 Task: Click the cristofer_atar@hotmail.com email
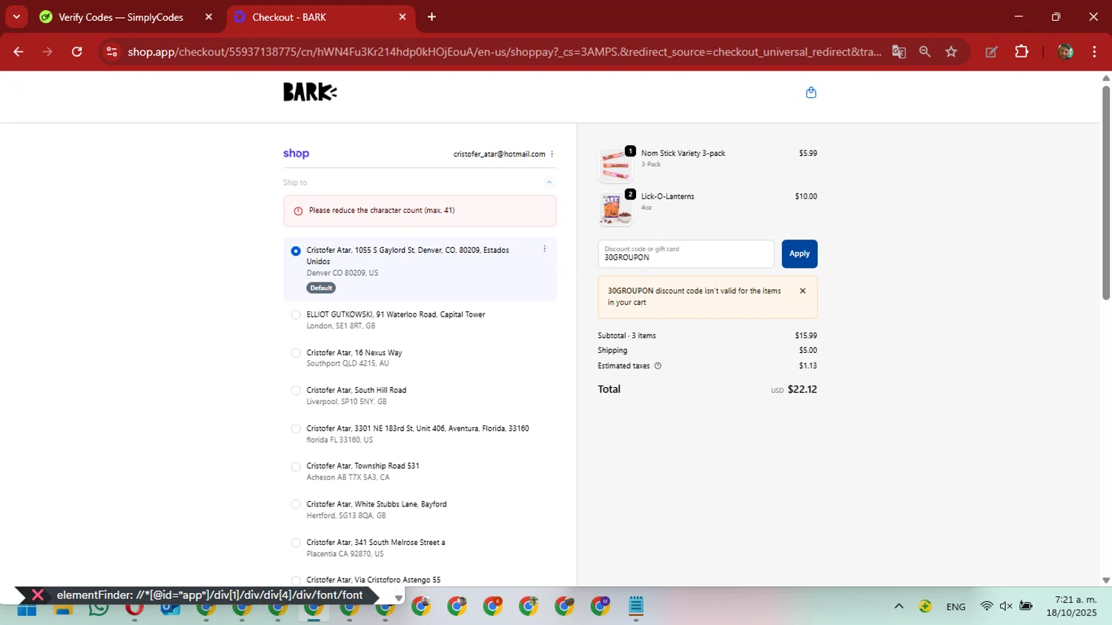coord(499,154)
